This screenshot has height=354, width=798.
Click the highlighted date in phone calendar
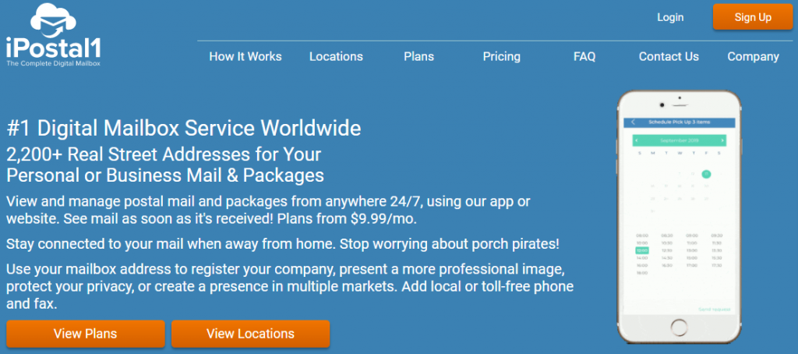(x=706, y=174)
